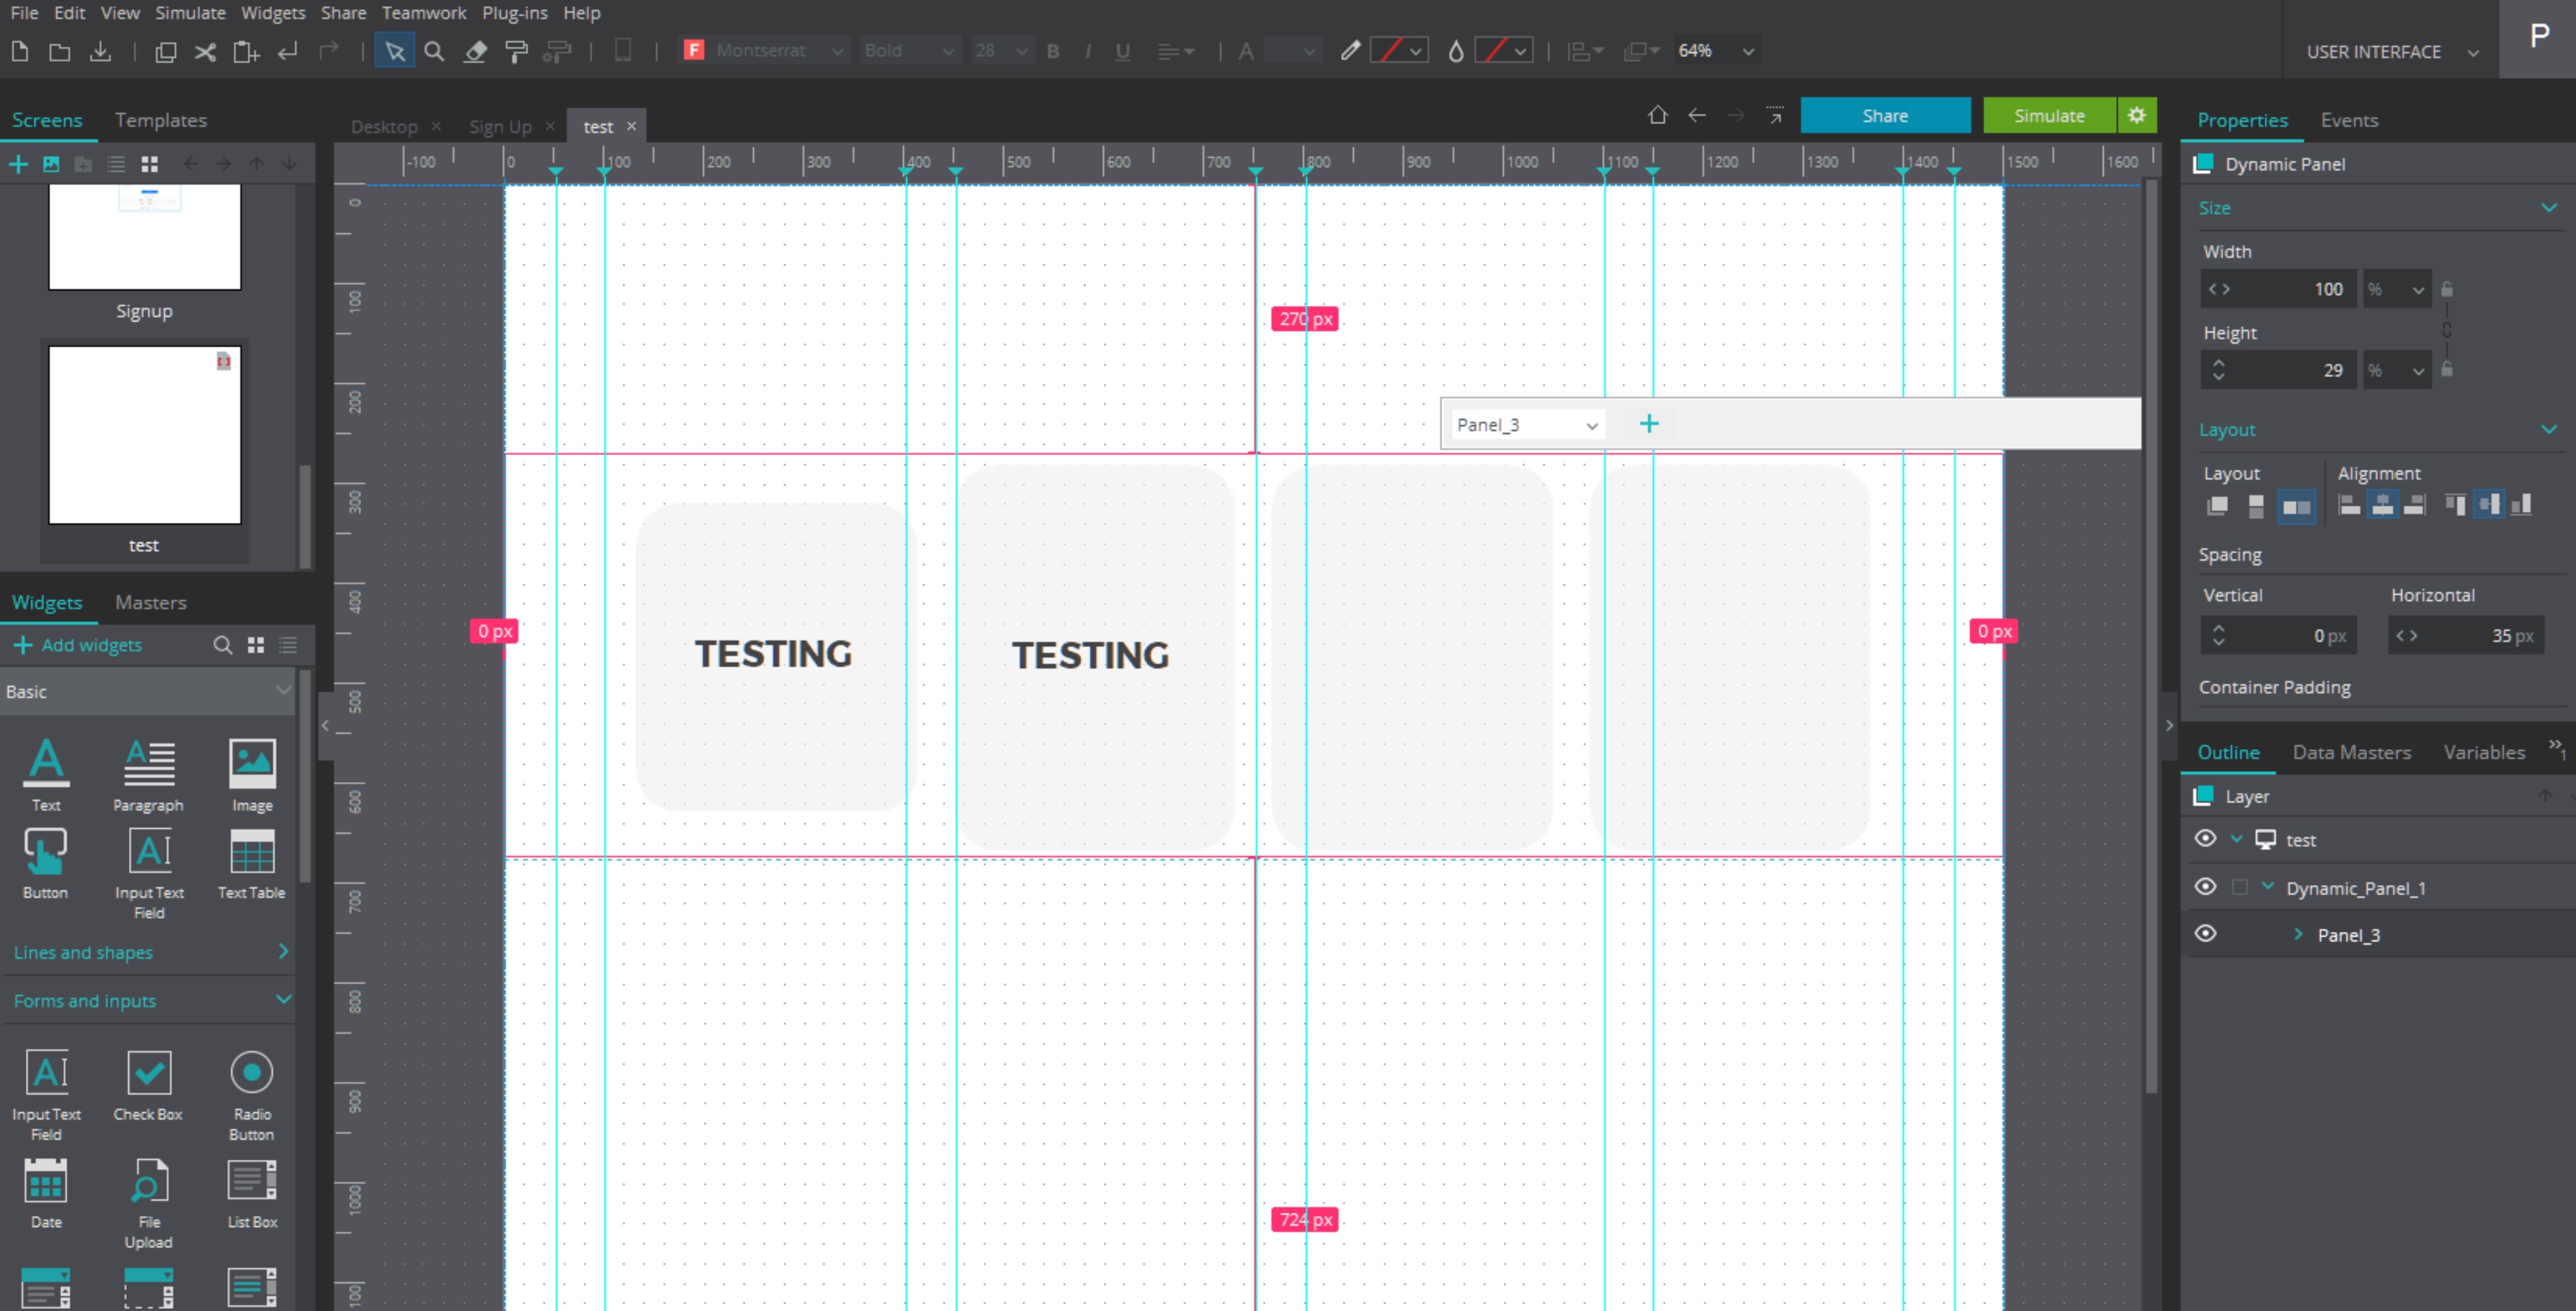Toggle the test screen visibility eye

coord(2205,840)
